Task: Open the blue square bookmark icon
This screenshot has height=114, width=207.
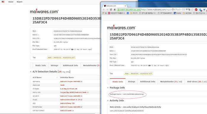Action: pos(128,13)
